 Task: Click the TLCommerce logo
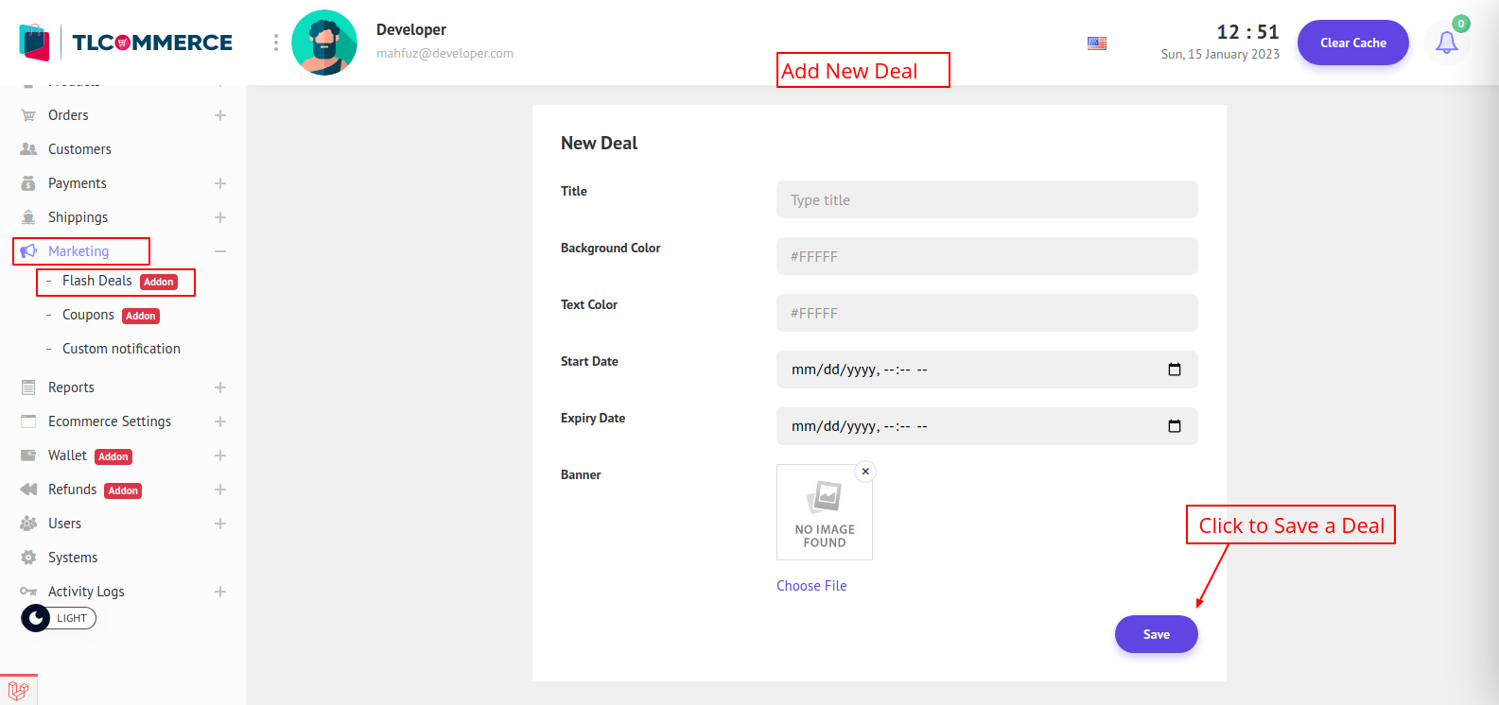click(126, 43)
